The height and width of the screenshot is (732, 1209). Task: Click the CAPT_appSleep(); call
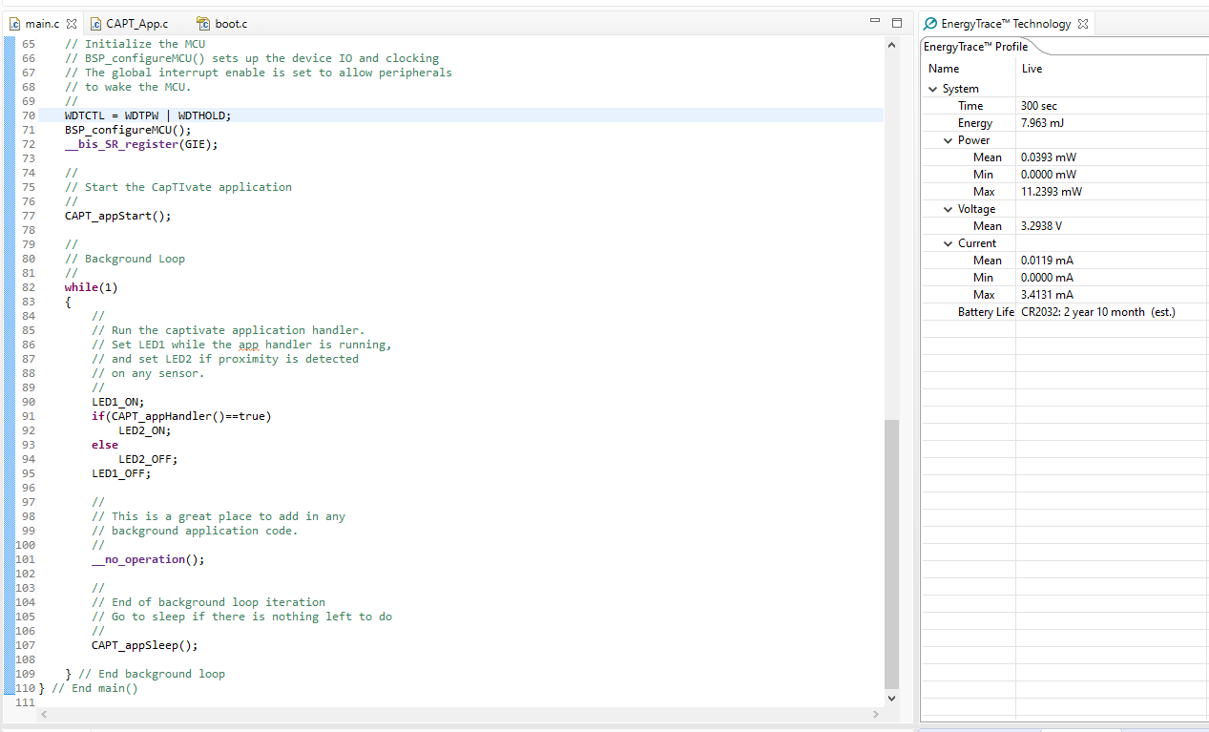click(145, 645)
